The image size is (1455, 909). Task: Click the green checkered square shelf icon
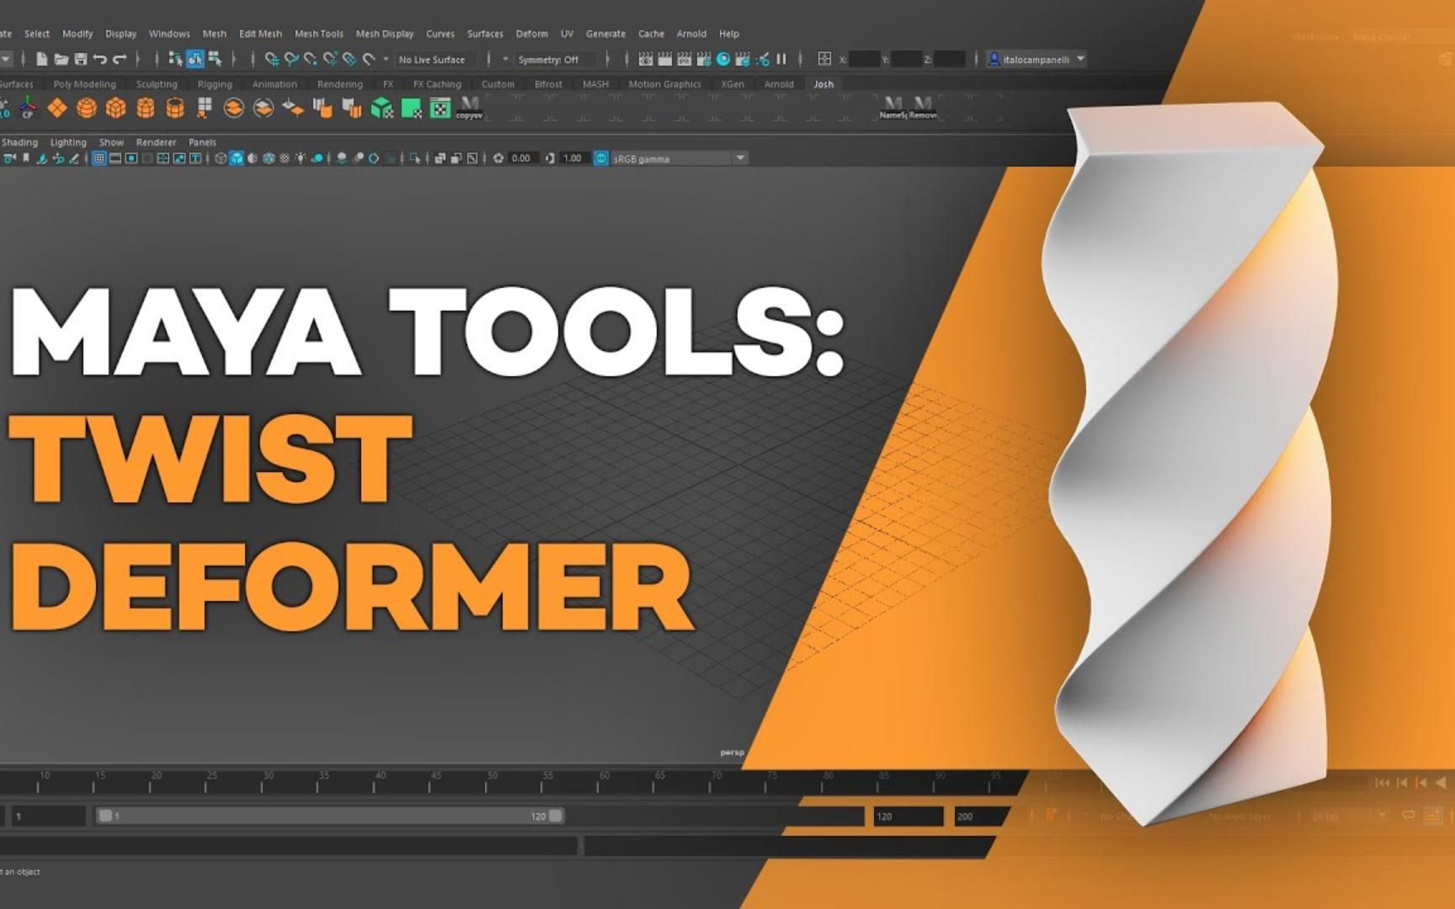[412, 108]
